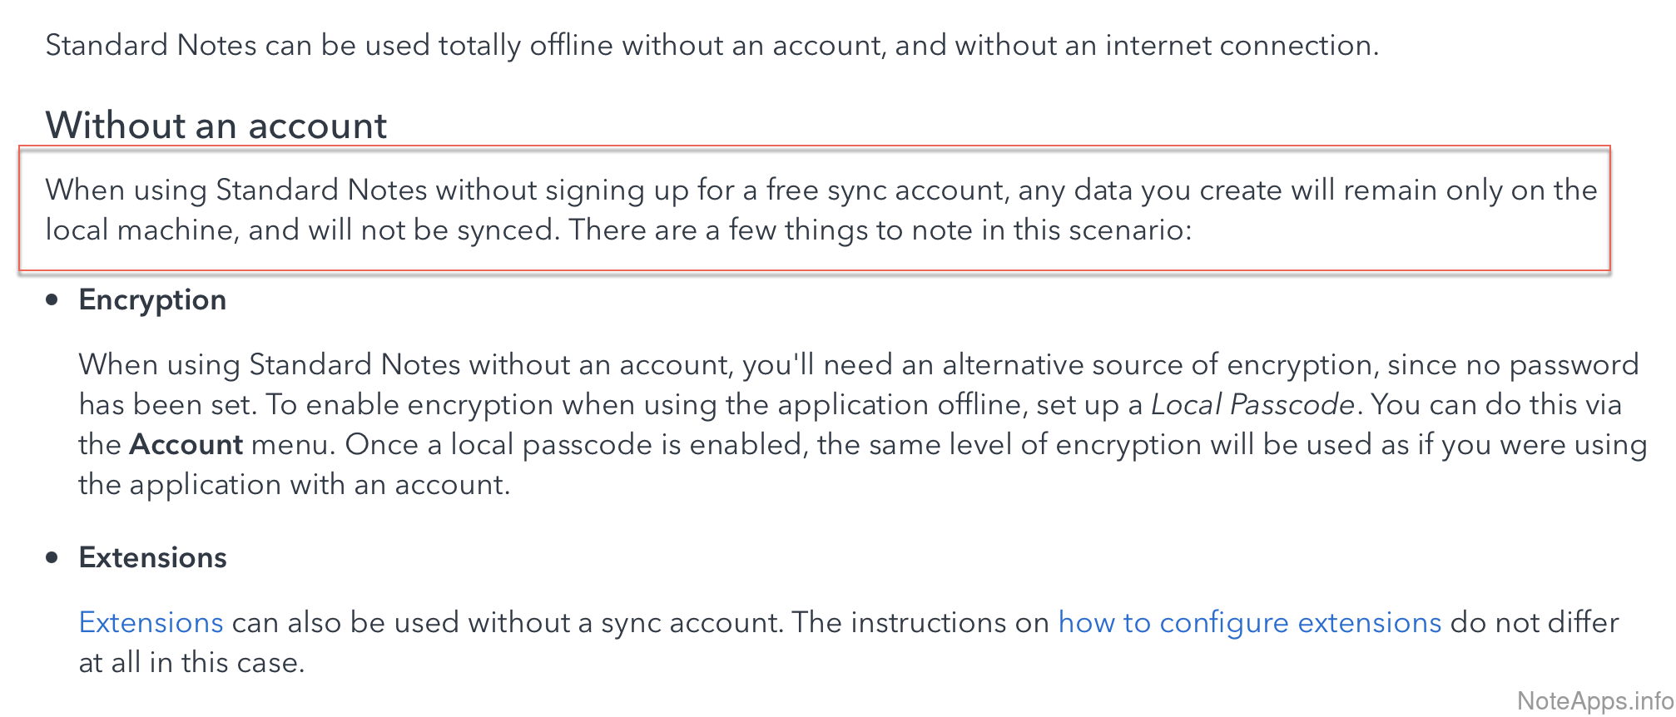Screen dimensions: 1676x717
Task: Click the bold word "Account" in paragraph
Action: point(186,445)
